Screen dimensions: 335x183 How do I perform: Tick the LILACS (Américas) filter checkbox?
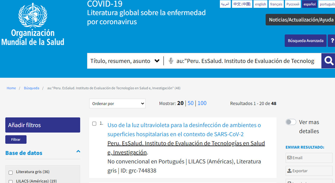[x=11, y=181]
